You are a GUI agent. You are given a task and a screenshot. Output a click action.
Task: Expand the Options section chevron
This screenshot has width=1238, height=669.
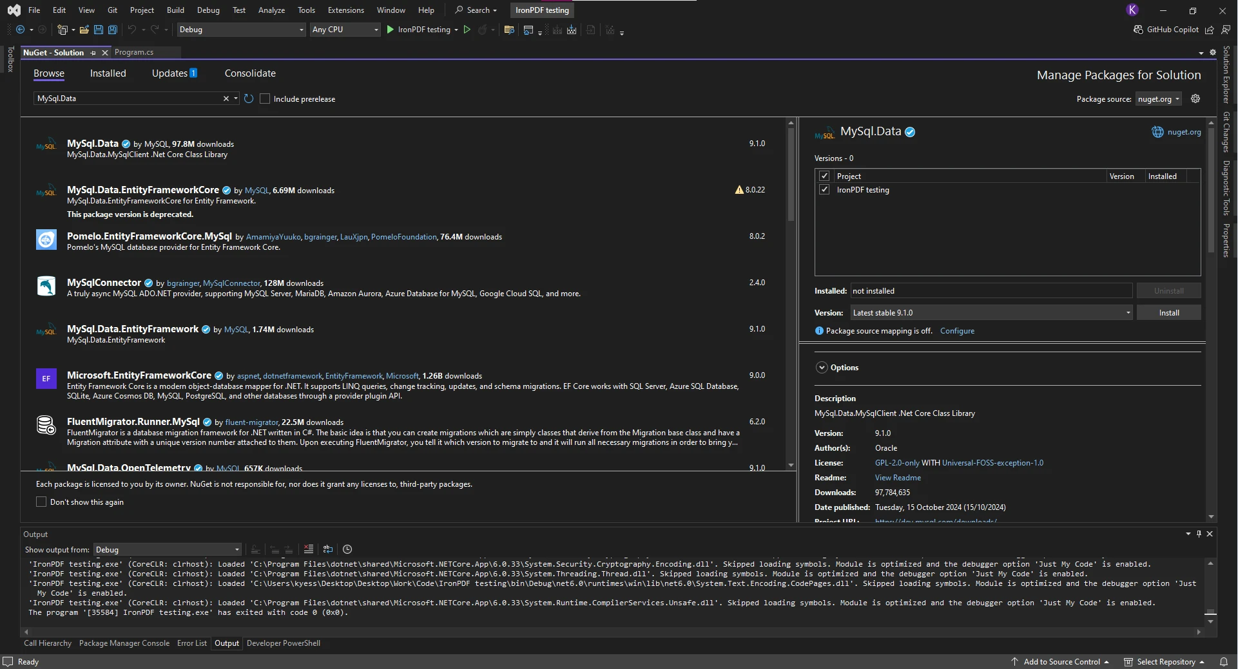(x=822, y=368)
